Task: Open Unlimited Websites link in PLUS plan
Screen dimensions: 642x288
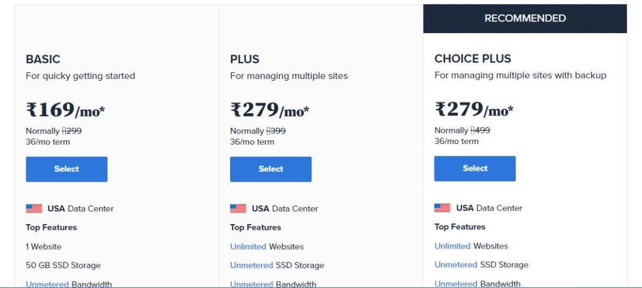Action: click(248, 247)
